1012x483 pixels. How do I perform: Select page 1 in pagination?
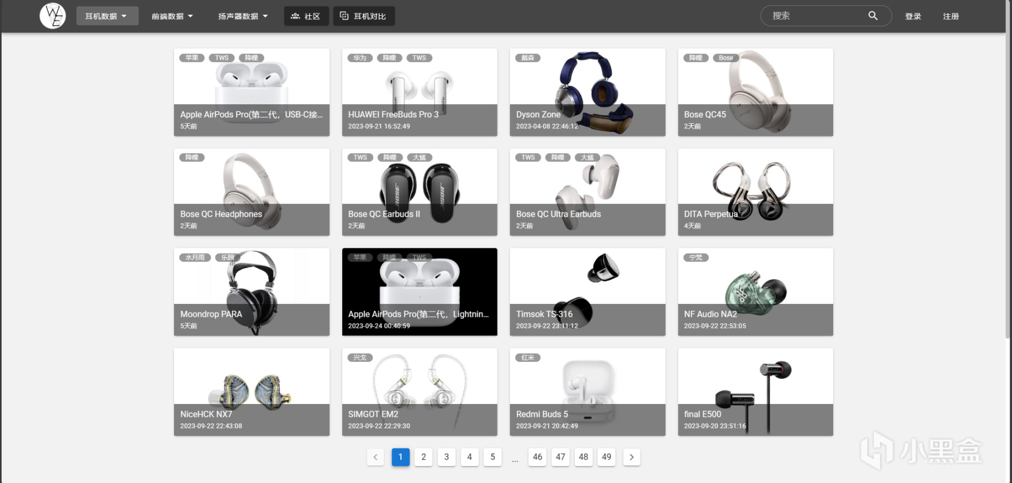tap(400, 457)
